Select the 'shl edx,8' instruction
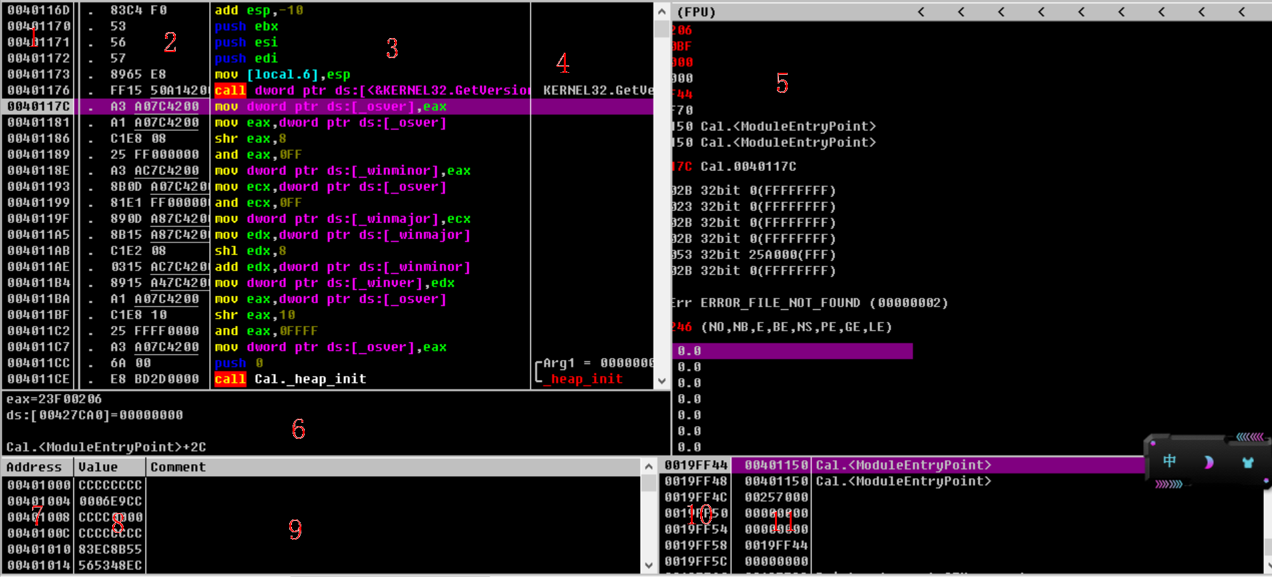1272x577 pixels. coord(251,251)
